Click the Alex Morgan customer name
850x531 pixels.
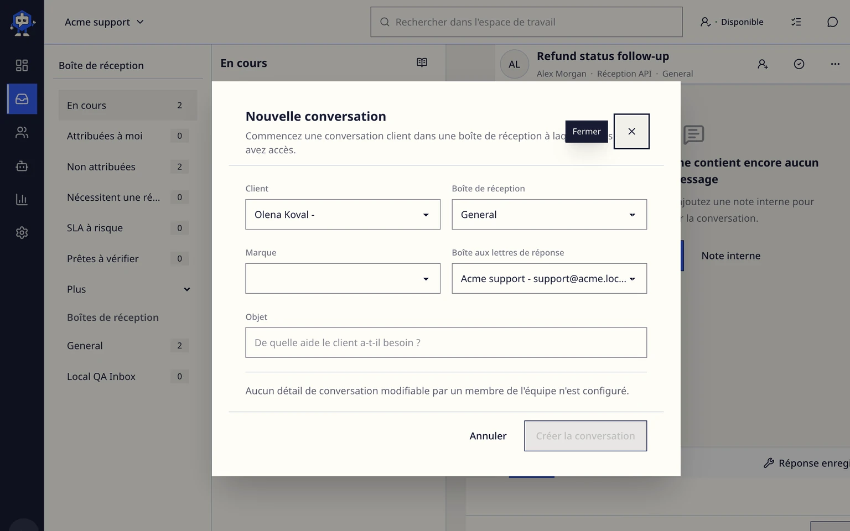pyautogui.click(x=561, y=74)
